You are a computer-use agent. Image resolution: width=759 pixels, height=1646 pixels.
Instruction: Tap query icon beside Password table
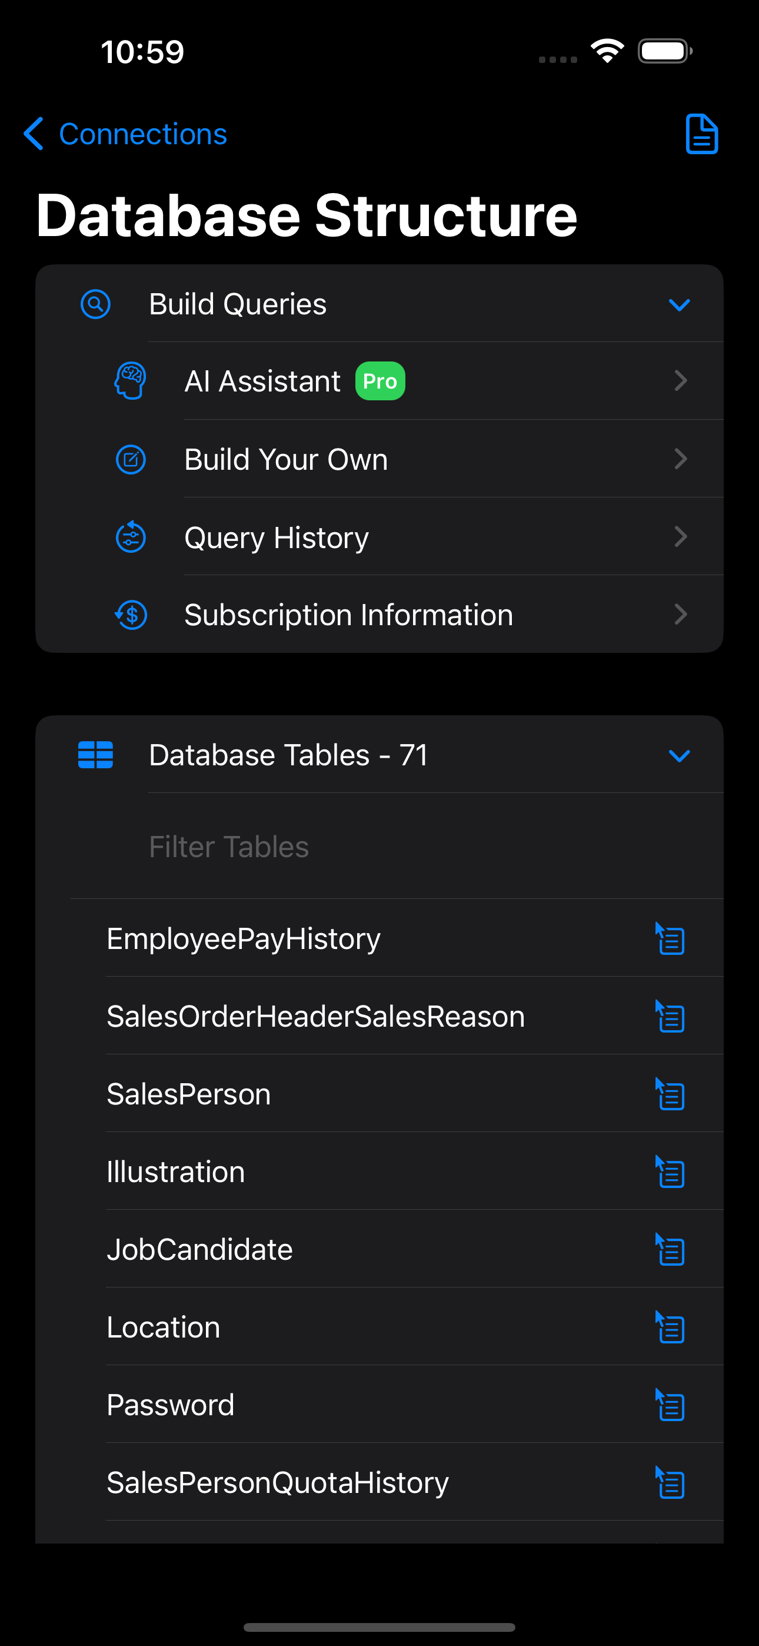(670, 1404)
